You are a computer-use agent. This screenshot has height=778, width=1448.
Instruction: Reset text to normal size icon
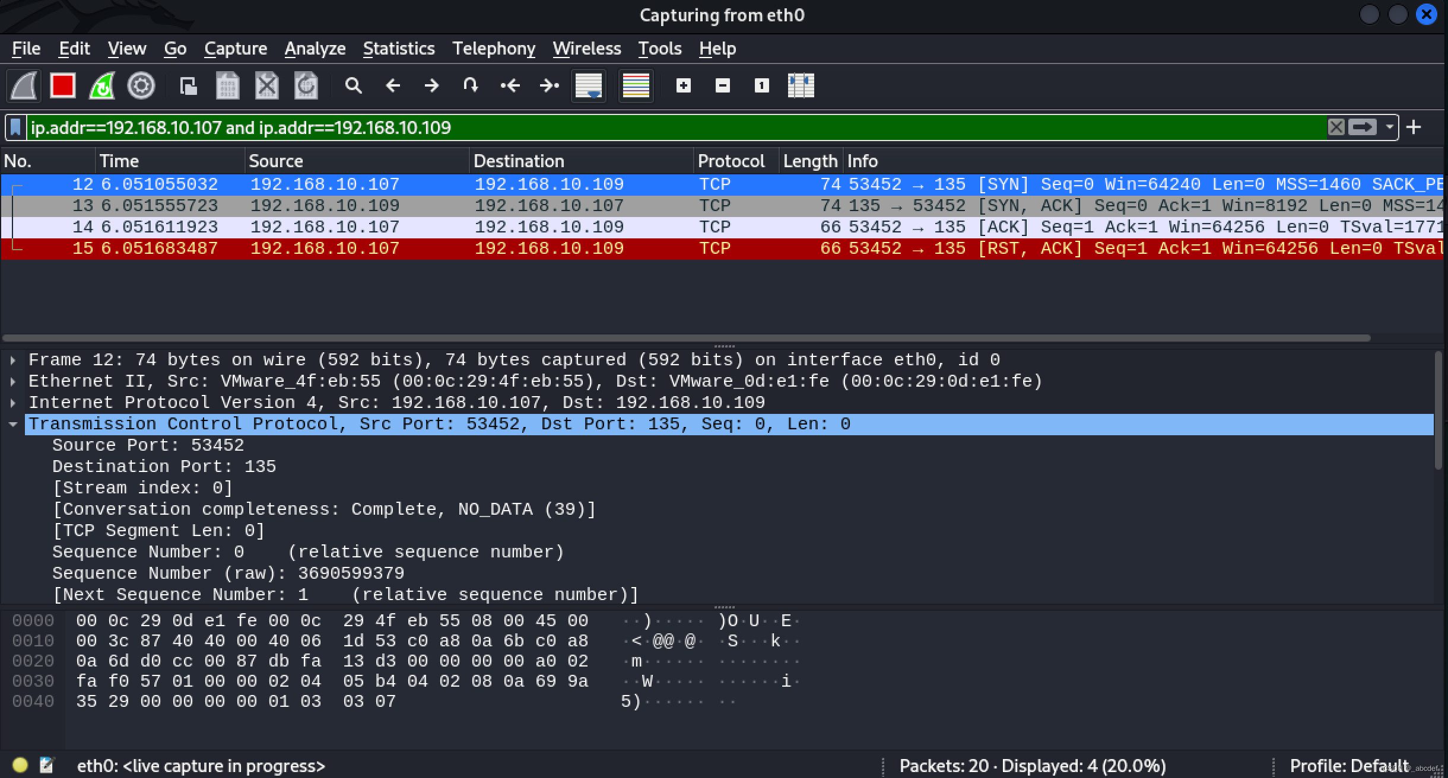click(x=762, y=86)
